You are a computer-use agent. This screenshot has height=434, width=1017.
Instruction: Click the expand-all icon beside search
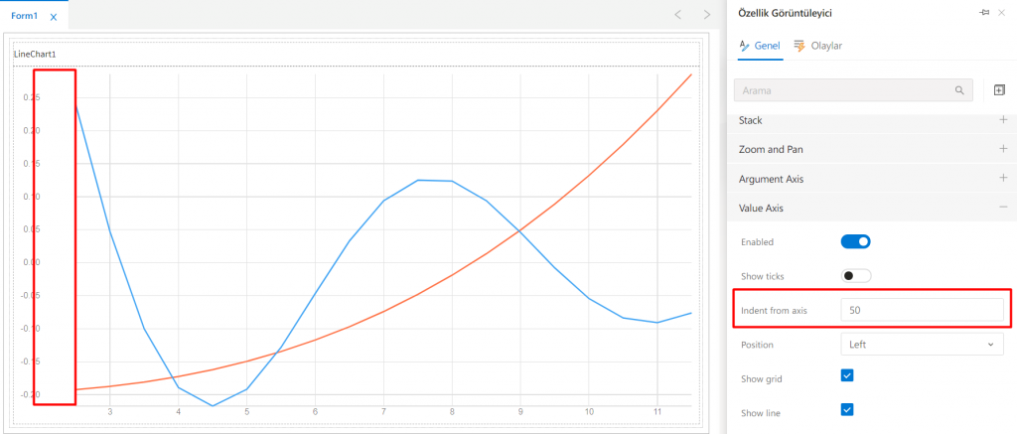point(999,90)
